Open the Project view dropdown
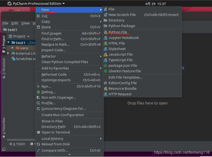 (28, 36)
